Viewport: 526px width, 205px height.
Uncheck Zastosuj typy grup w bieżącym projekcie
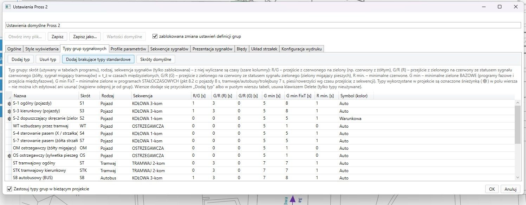point(9,189)
